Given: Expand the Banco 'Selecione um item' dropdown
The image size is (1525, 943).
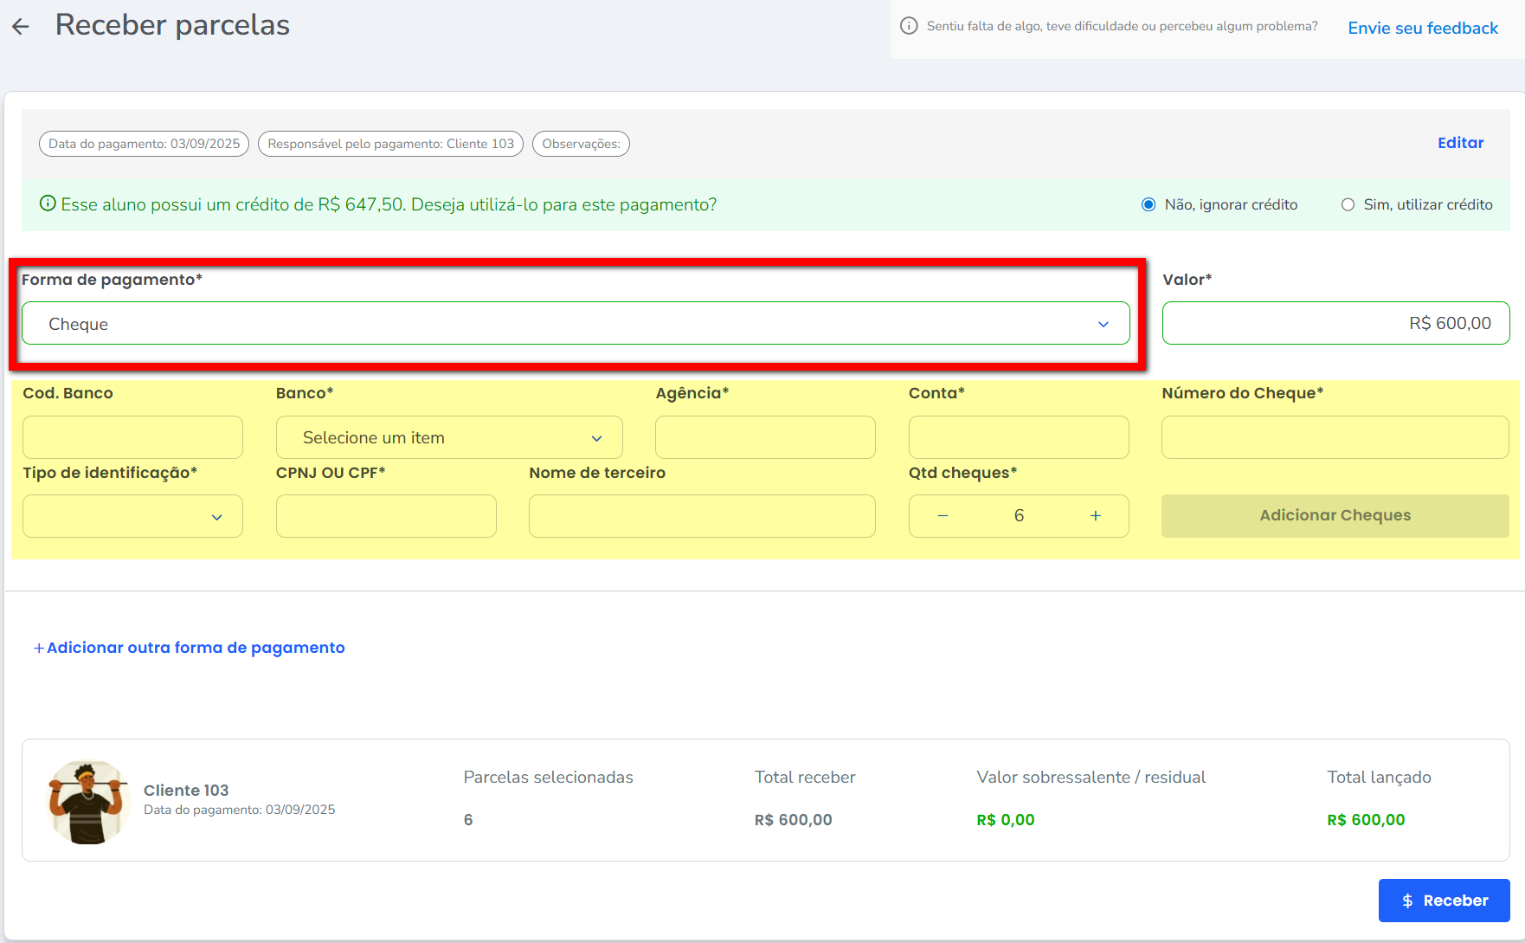Looking at the screenshot, I should pos(449,438).
